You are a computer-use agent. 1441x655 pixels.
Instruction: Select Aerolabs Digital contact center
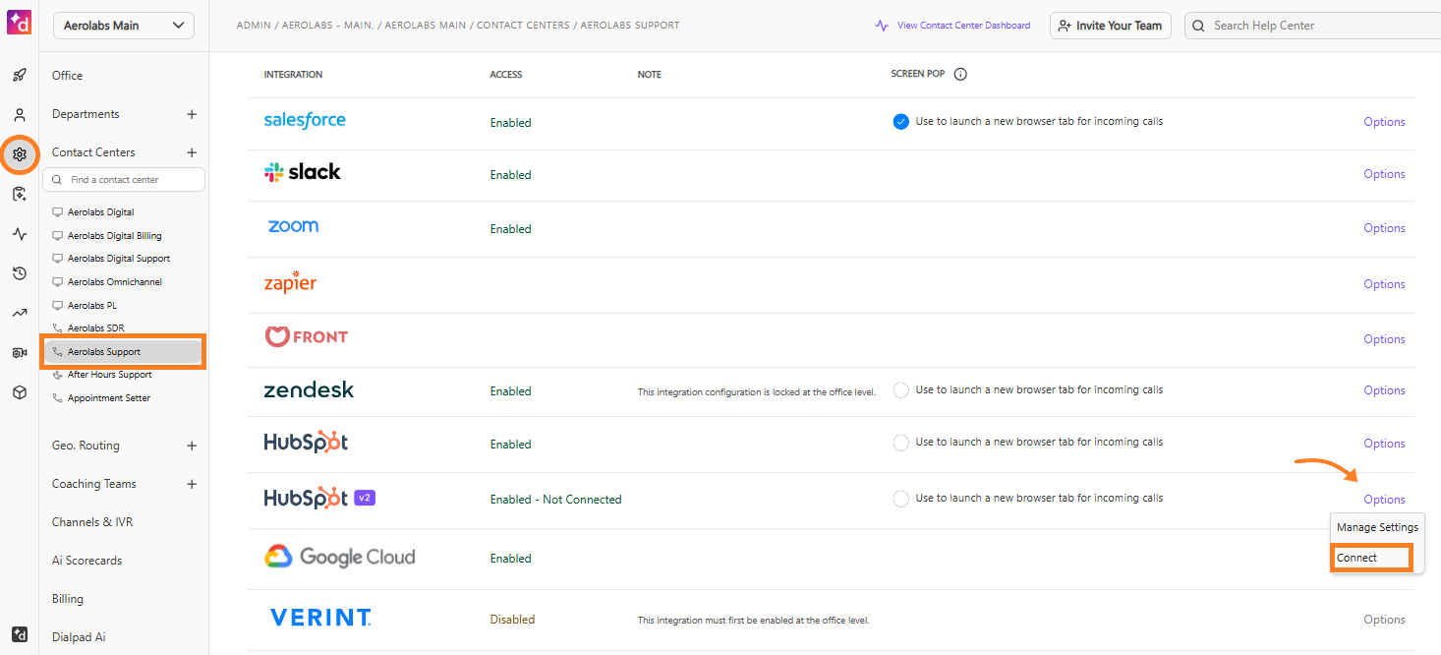[x=100, y=212]
